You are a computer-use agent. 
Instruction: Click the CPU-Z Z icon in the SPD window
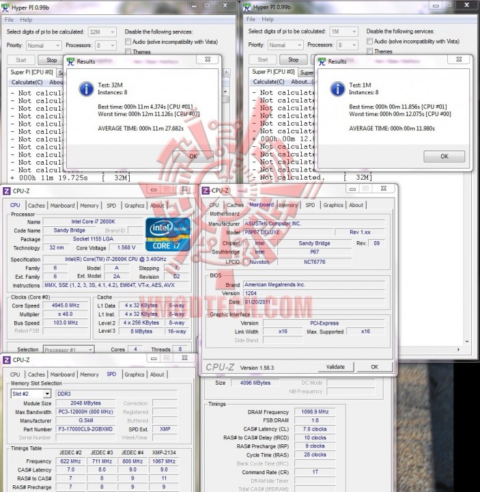pos(7,360)
